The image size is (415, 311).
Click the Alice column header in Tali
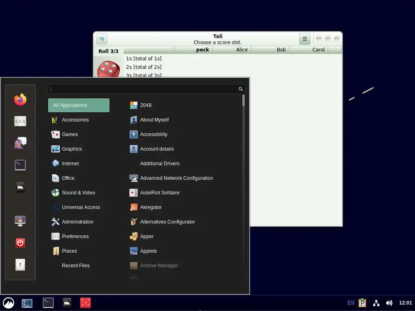(232, 50)
